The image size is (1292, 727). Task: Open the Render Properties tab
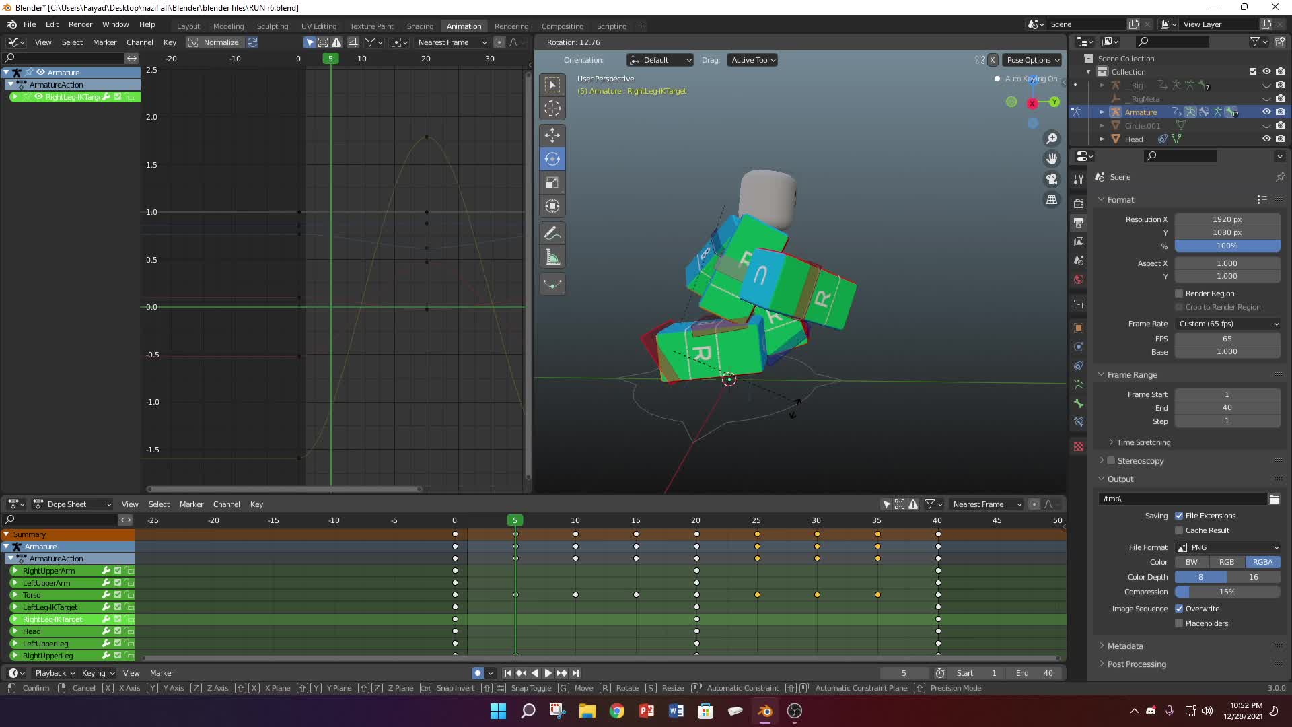(x=1079, y=203)
